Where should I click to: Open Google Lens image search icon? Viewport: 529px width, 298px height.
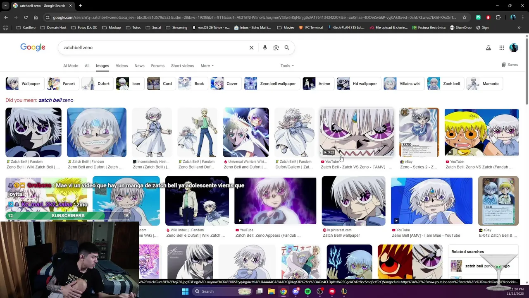(x=276, y=48)
